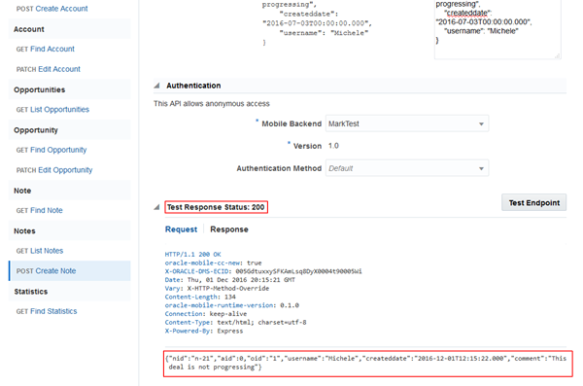
Task: Click the X-Powered-By Express header line
Action: click(x=204, y=331)
